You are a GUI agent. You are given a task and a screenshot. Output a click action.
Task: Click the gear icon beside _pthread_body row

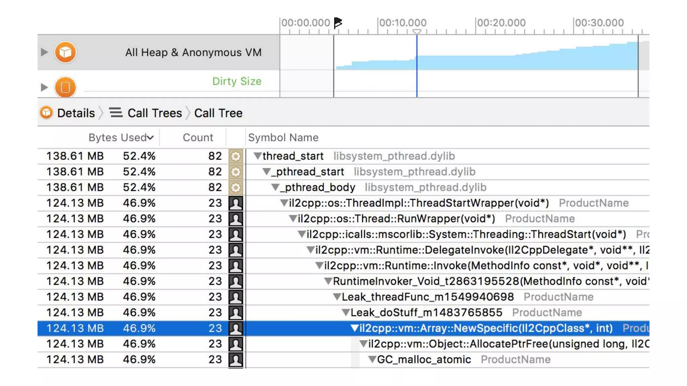(235, 187)
